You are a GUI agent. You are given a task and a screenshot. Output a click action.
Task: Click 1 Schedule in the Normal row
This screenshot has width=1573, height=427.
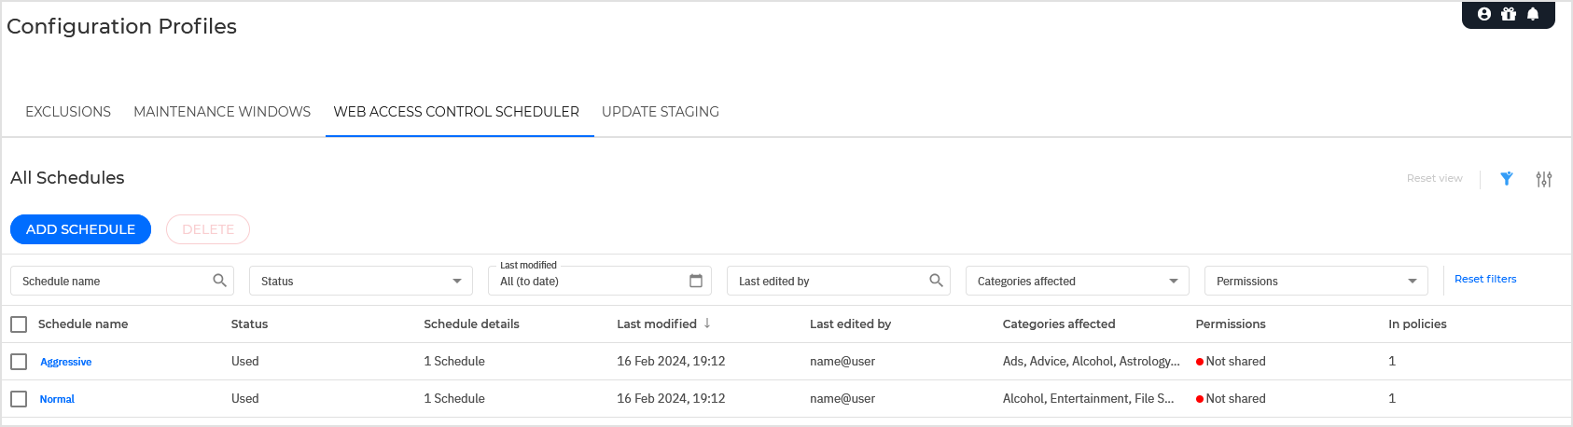[x=454, y=398]
